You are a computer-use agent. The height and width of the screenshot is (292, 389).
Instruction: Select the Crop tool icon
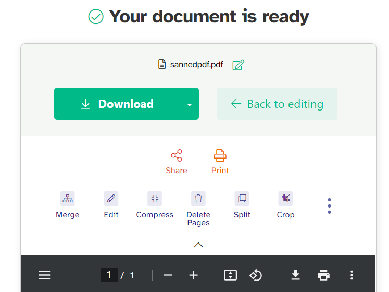(x=285, y=199)
